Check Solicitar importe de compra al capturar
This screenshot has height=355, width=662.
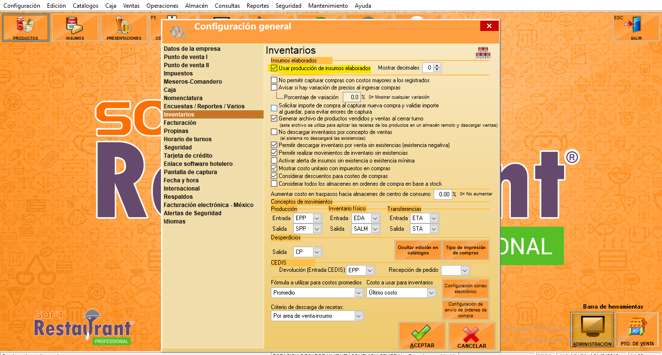(x=274, y=108)
